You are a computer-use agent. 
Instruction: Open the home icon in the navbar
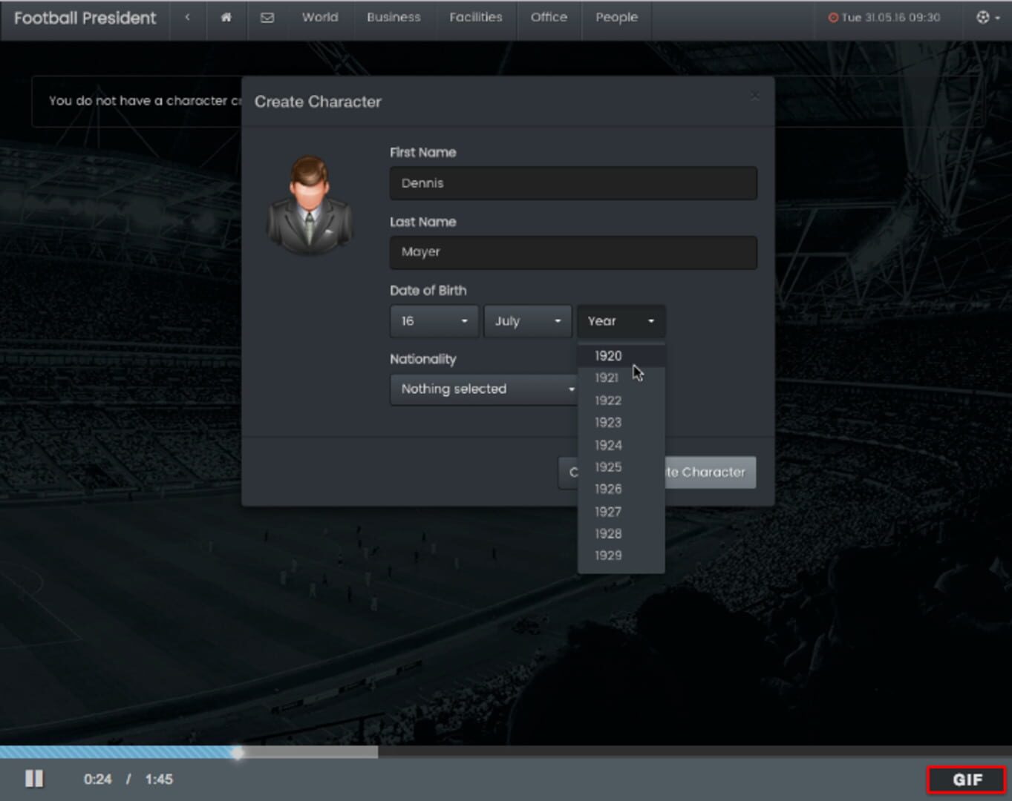[226, 17]
